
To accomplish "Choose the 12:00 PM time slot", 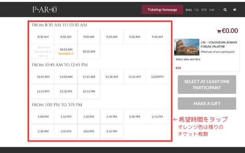I will (157, 76).
